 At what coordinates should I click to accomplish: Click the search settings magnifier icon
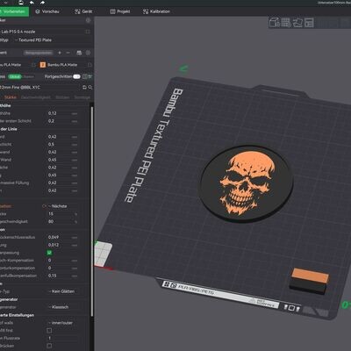pos(90,87)
